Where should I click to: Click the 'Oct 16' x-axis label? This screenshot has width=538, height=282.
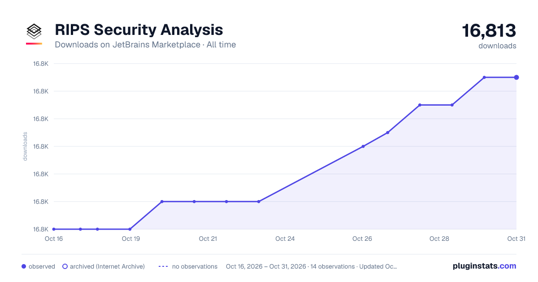click(54, 239)
